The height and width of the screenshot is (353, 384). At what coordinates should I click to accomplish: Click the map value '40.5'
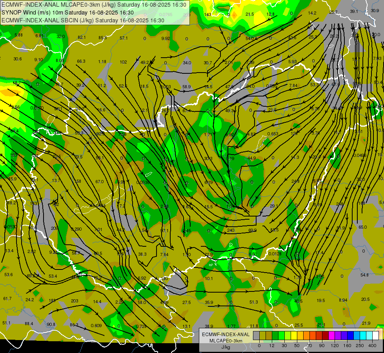(298, 301)
